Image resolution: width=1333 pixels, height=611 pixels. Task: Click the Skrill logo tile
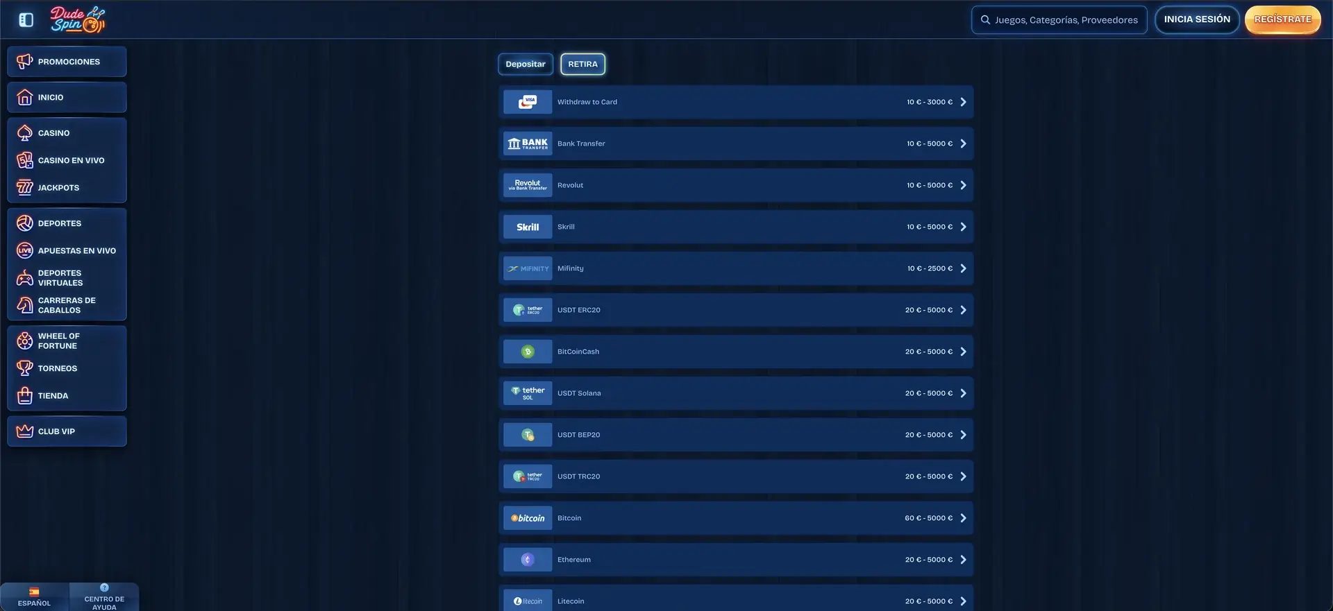coord(528,227)
